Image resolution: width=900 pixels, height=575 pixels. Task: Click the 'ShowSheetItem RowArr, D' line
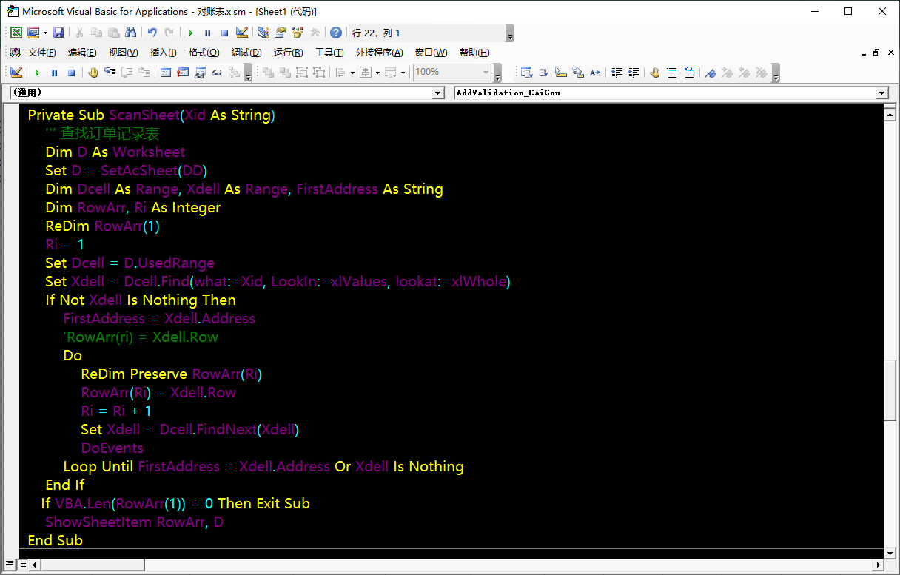click(x=135, y=522)
